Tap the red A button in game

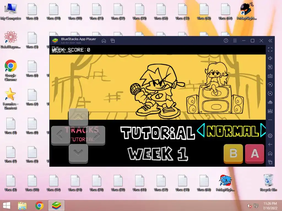coord(254,154)
